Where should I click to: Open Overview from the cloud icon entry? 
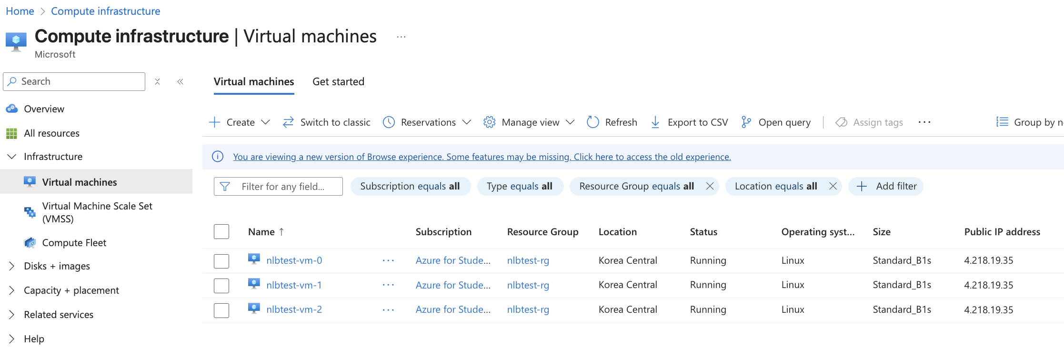pos(11,109)
